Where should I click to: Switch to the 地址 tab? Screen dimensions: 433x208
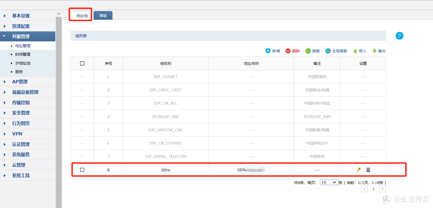click(x=103, y=16)
